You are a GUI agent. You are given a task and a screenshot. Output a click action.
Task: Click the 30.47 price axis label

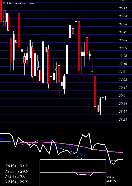[x=123, y=87]
